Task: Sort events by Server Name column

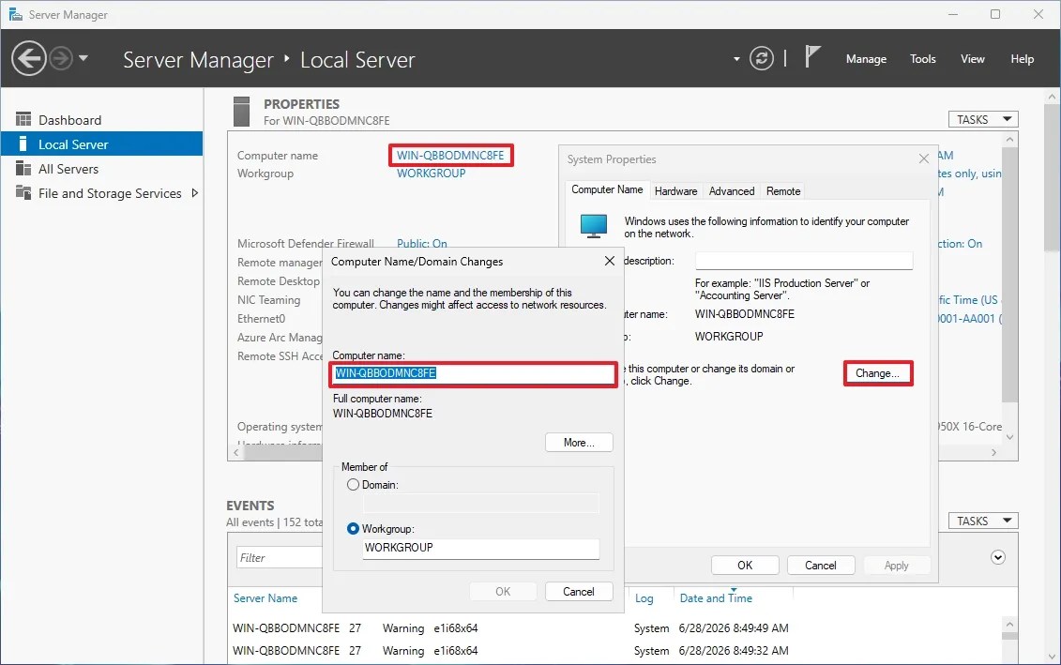Action: point(265,598)
